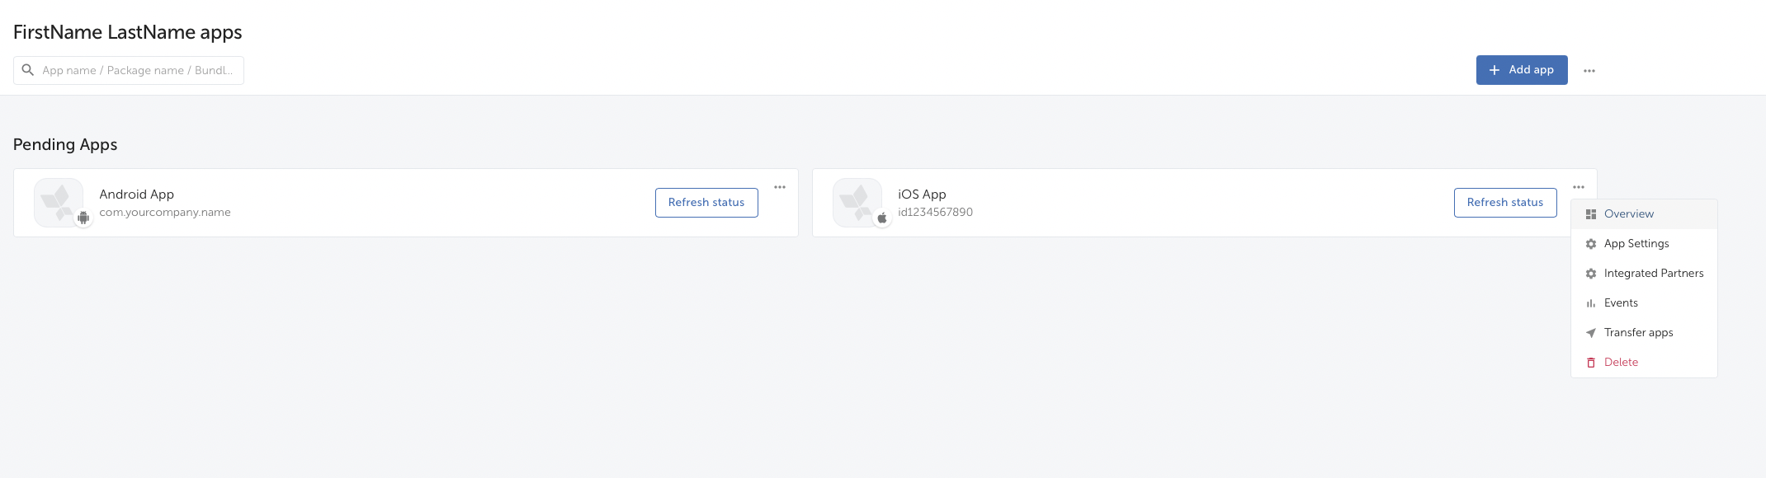This screenshot has height=478, width=1766.
Task: Click the search magnifier icon
Action: tap(27, 70)
